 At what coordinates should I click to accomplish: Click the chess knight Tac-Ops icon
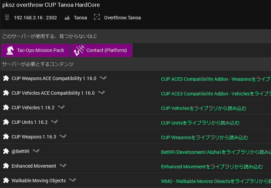(10, 50)
